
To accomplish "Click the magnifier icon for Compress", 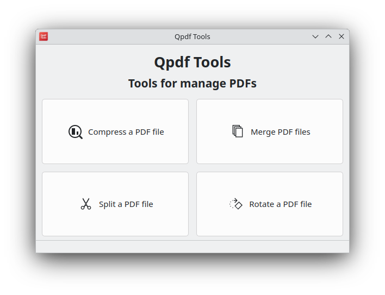I will (x=76, y=132).
